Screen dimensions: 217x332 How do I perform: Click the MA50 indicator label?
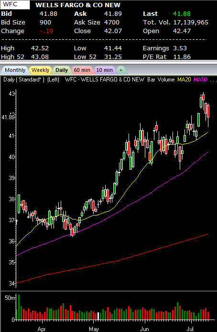tap(201, 80)
